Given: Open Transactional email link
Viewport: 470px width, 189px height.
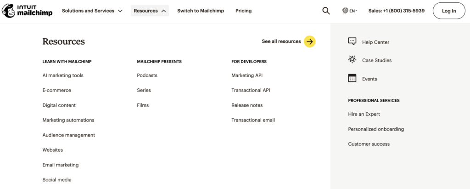Looking at the screenshot, I should pos(253,120).
